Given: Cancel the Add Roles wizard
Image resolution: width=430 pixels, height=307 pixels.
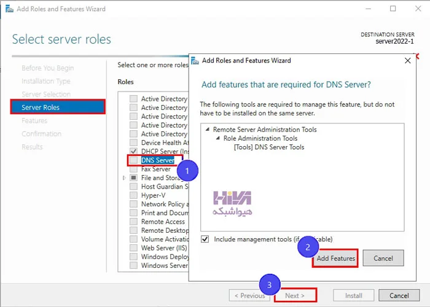Looking at the screenshot, I should click(x=399, y=295).
